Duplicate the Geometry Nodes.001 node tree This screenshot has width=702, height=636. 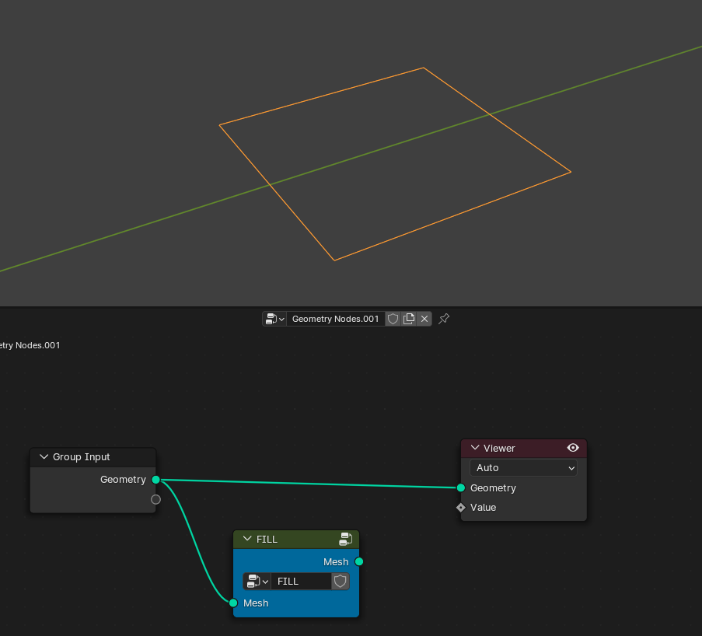coord(409,319)
